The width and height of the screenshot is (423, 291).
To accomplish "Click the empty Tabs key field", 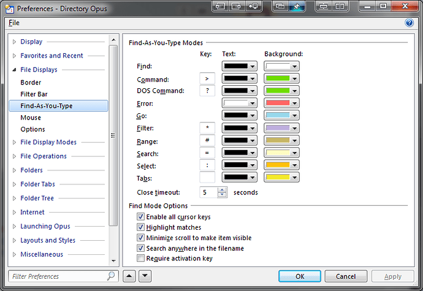I will [x=207, y=177].
